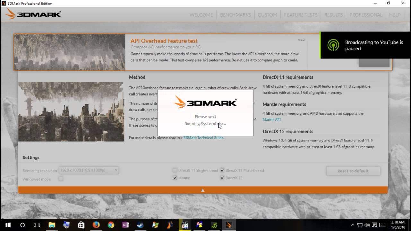Image resolution: width=411 pixels, height=231 pixels.
Task: Open the Rendering resolution dropdown
Action: (x=89, y=170)
